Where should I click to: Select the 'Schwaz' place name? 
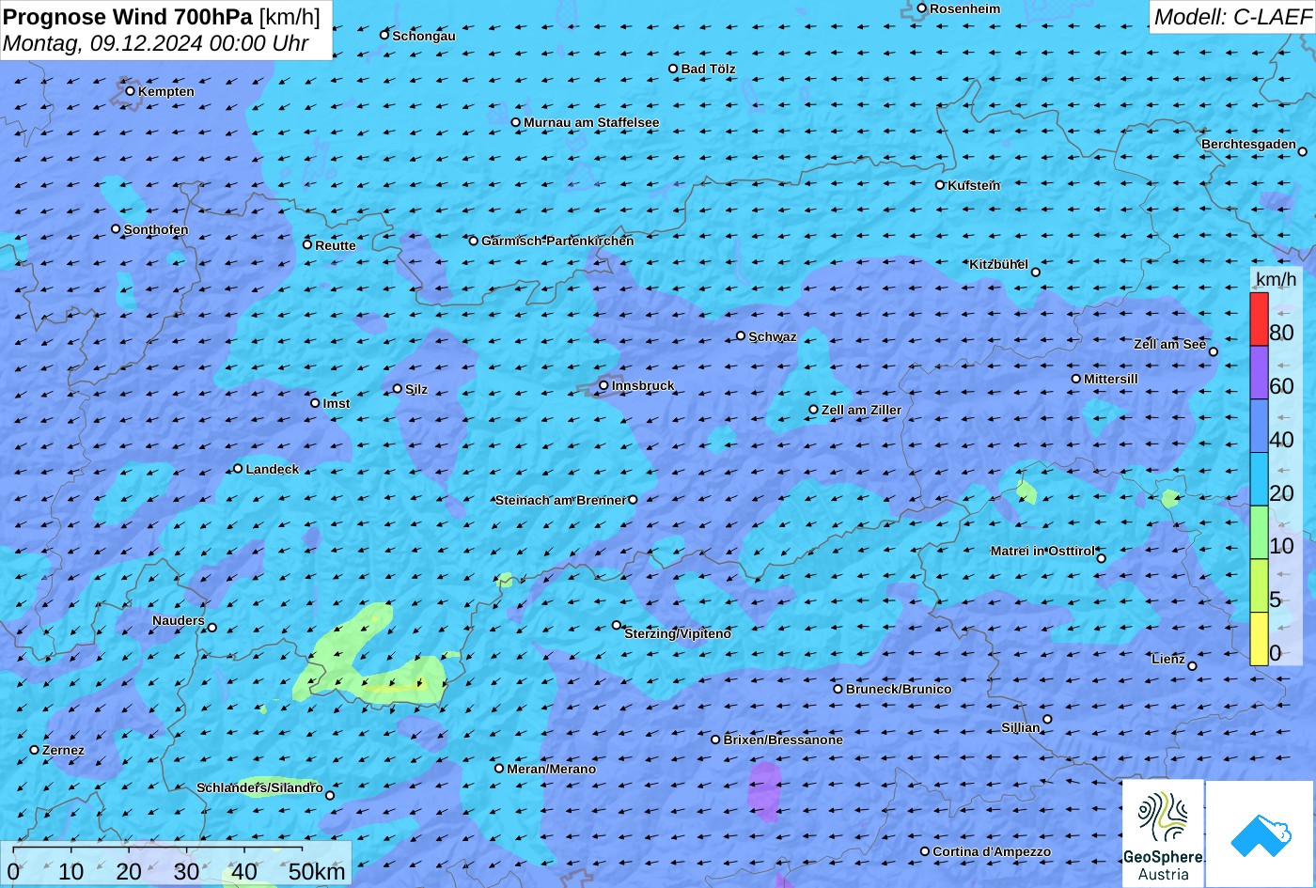coord(773,336)
